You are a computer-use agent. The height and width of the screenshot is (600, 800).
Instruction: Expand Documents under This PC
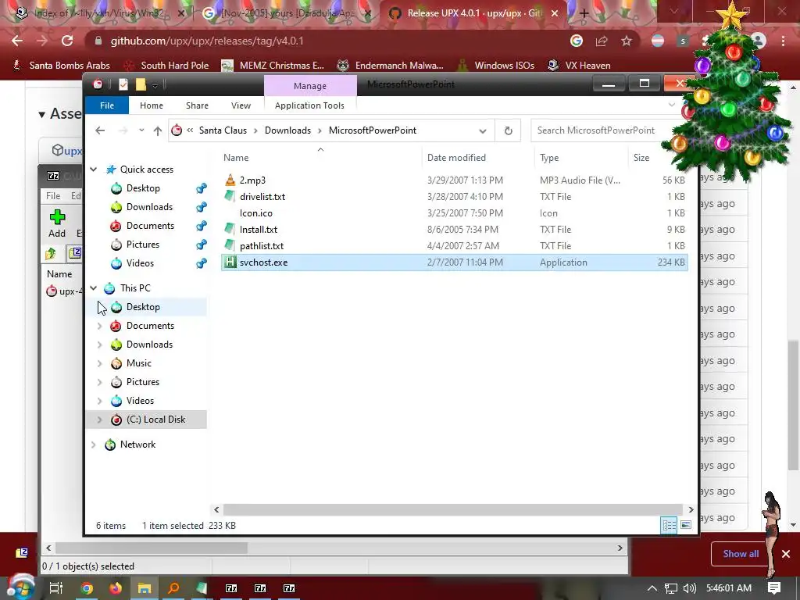coord(99,326)
